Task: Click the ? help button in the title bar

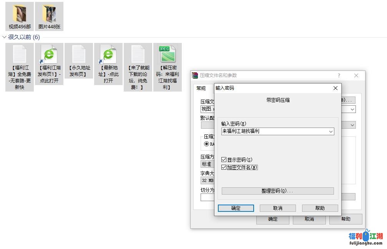Action: coord(339,75)
